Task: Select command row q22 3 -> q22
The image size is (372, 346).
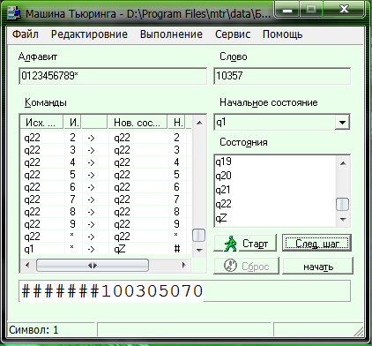Action: click(106, 150)
